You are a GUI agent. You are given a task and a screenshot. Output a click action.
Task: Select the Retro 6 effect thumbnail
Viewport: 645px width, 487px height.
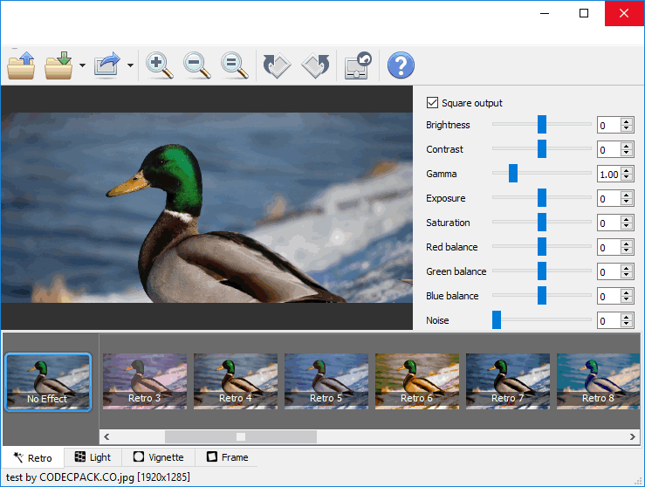point(416,381)
